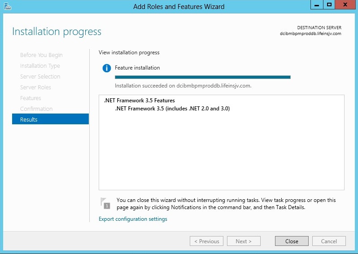Screen dimensions: 358x254
Task: Click the wizard app icon in title bar
Action: point(8,6)
